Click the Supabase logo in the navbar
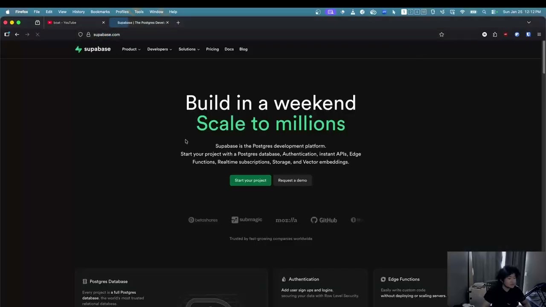This screenshot has height=307, width=546. coord(93,49)
